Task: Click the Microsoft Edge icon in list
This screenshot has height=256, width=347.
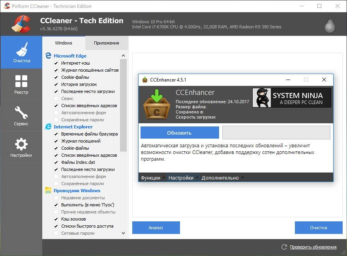Action: click(48, 56)
